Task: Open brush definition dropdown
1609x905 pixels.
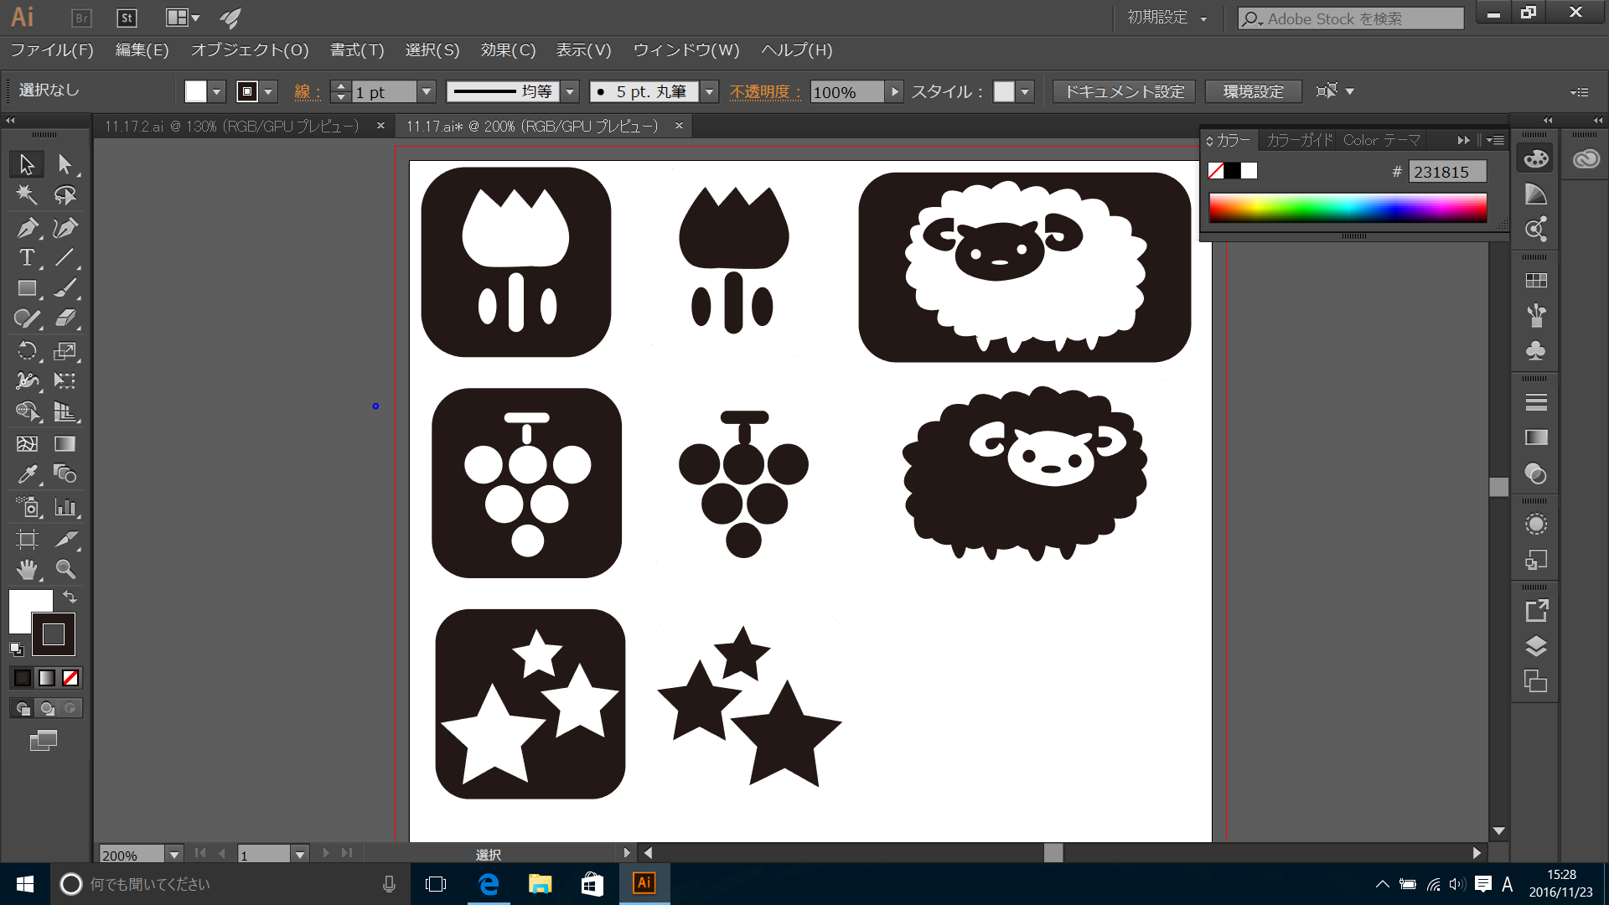Action: [710, 91]
